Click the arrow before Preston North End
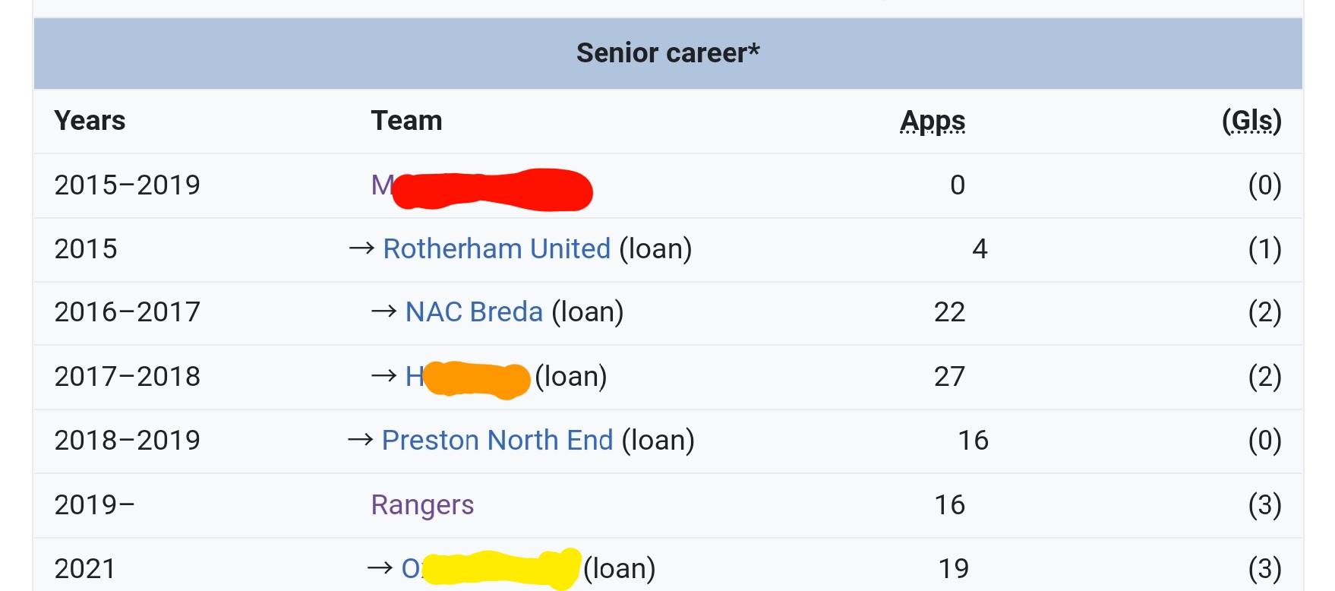The height and width of the screenshot is (591, 1335). 360,440
